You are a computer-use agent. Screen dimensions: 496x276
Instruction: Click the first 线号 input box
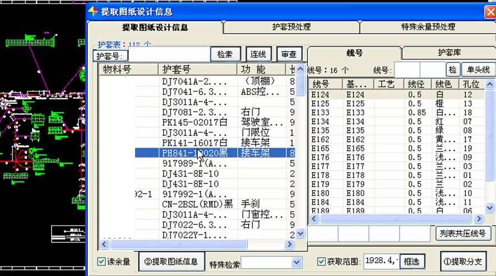[407, 70]
